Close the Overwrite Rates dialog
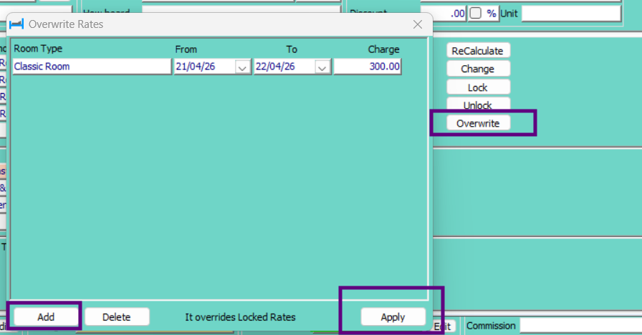 pyautogui.click(x=418, y=24)
